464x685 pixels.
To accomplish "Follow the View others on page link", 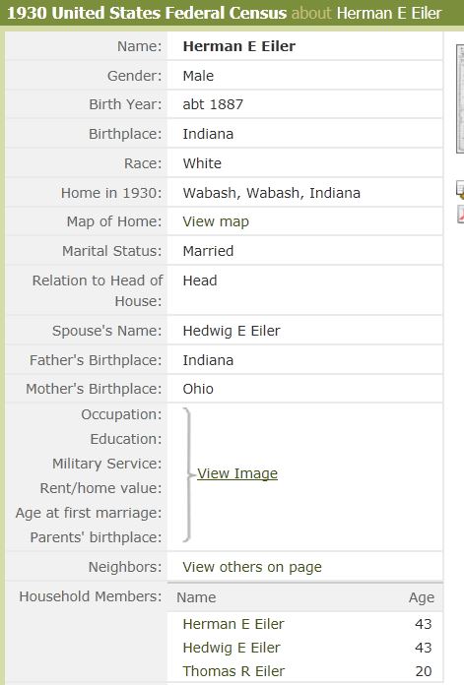I will tap(252, 567).
